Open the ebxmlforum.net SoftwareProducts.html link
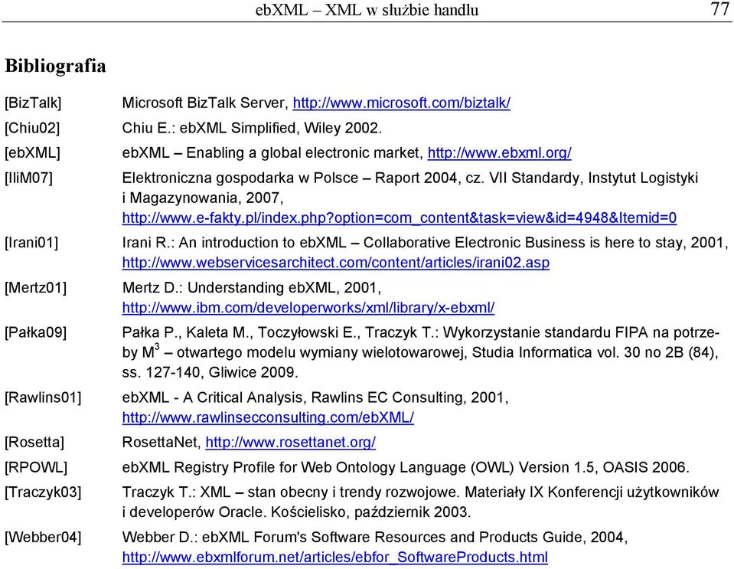Viewport: 734px width, 569px height. 334,558
